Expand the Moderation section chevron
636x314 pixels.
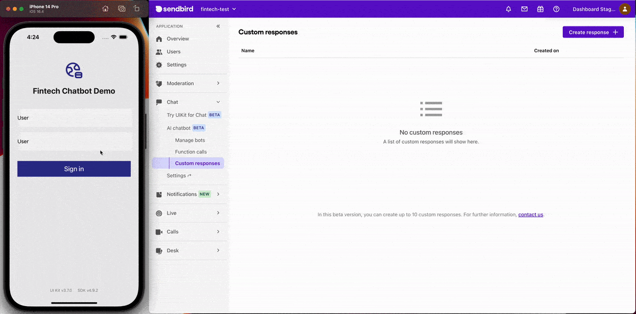218,84
